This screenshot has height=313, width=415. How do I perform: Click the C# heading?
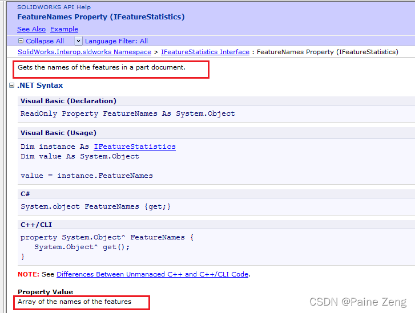pos(25,194)
